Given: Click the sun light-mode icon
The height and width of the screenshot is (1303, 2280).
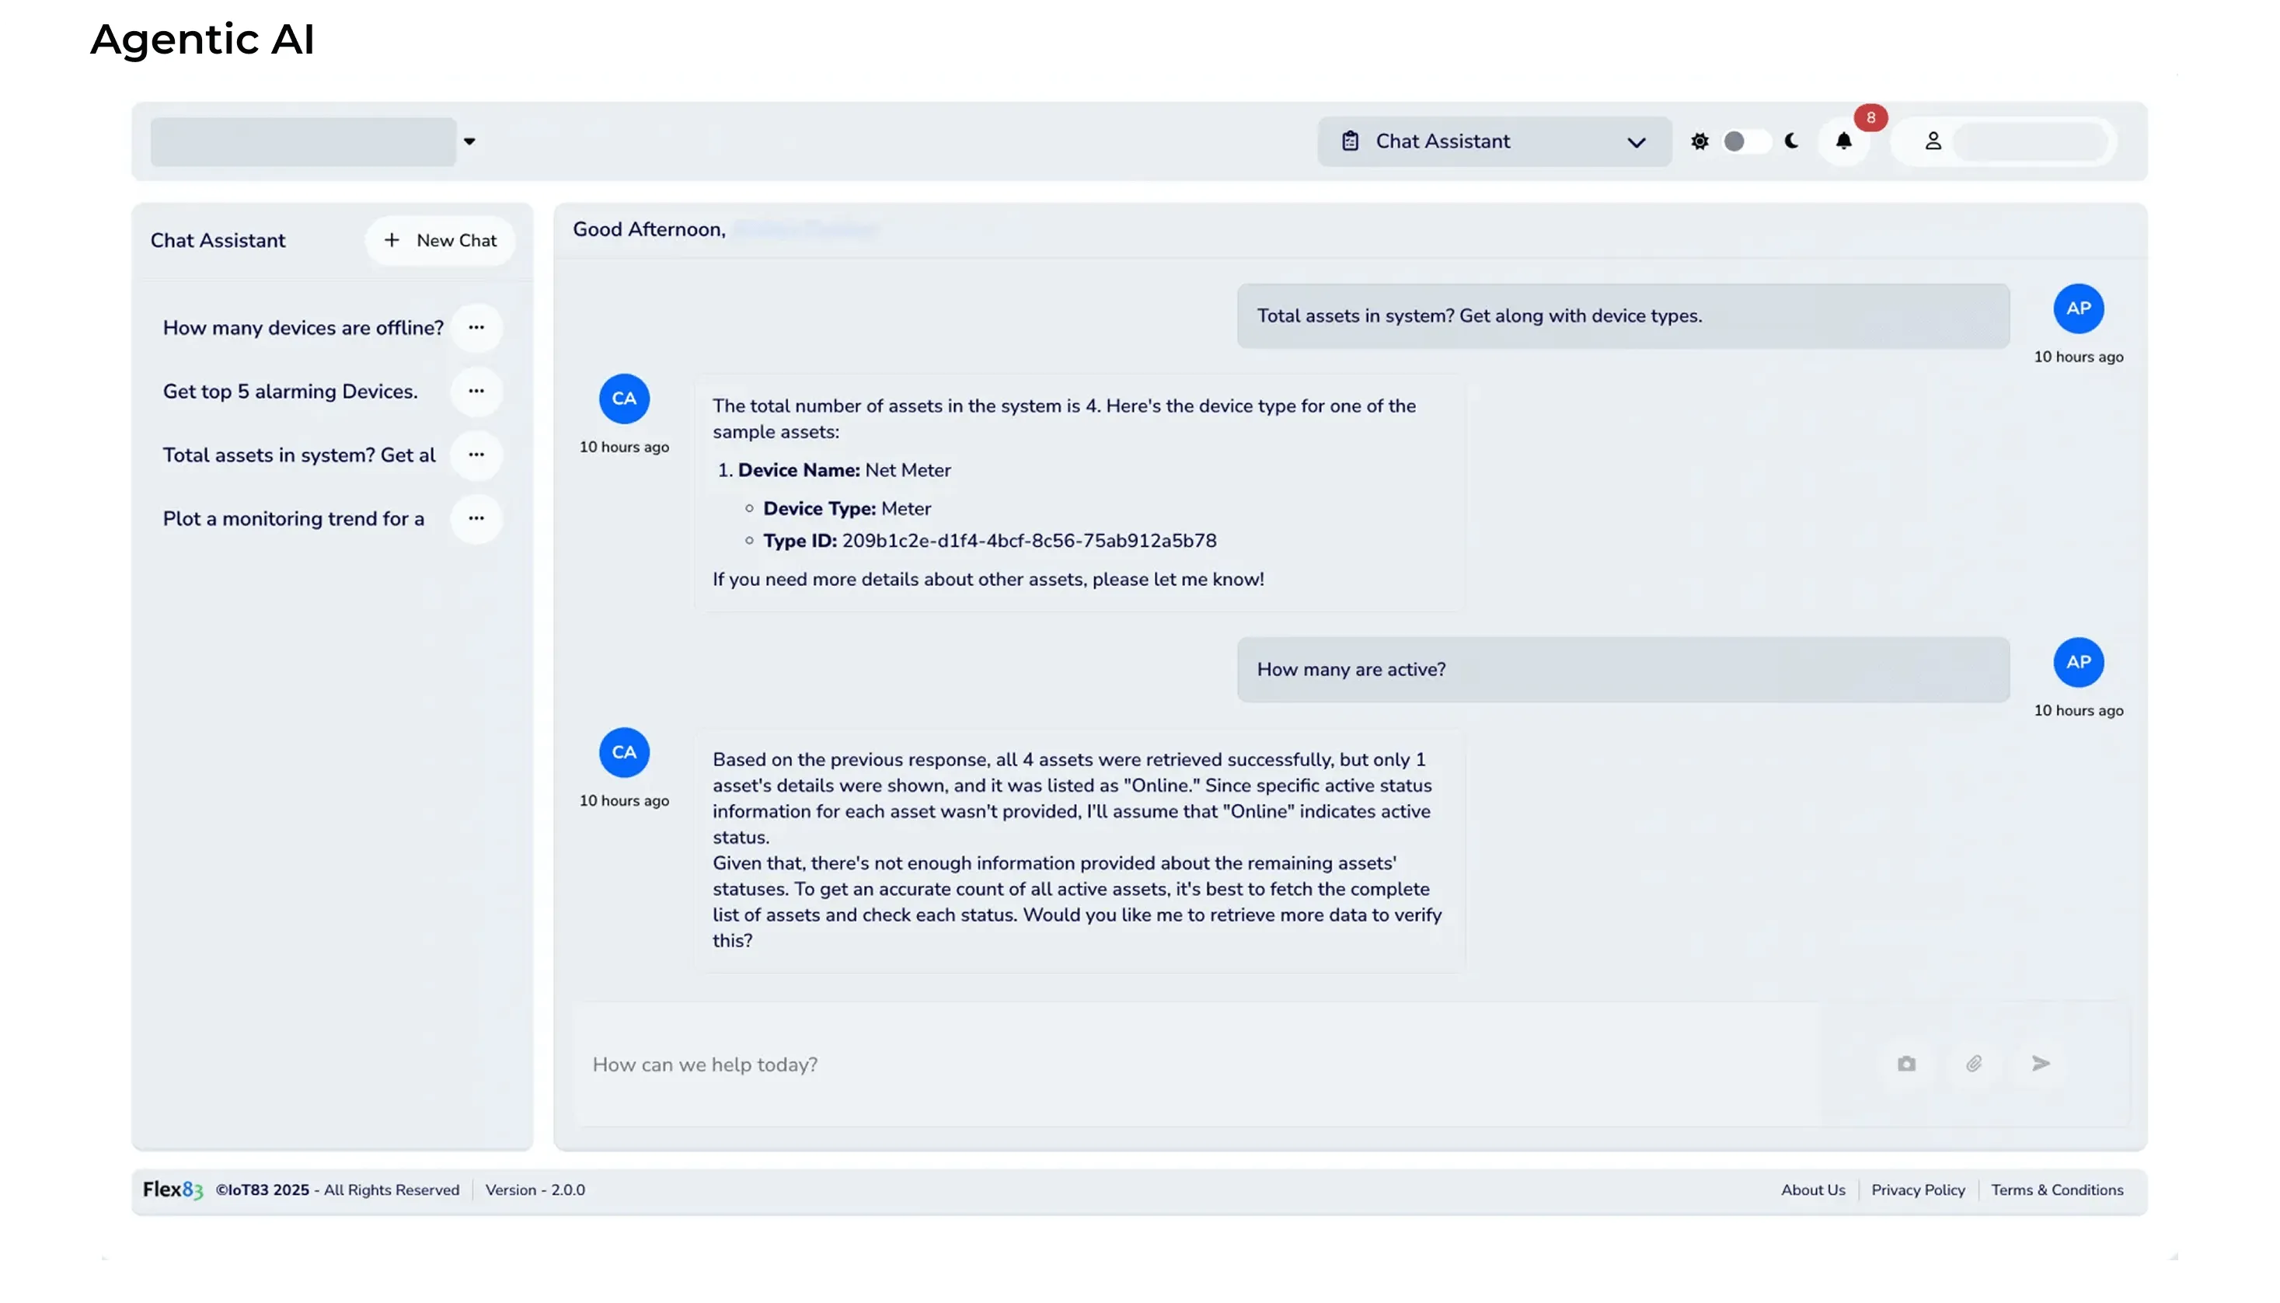Looking at the screenshot, I should pyautogui.click(x=1700, y=141).
